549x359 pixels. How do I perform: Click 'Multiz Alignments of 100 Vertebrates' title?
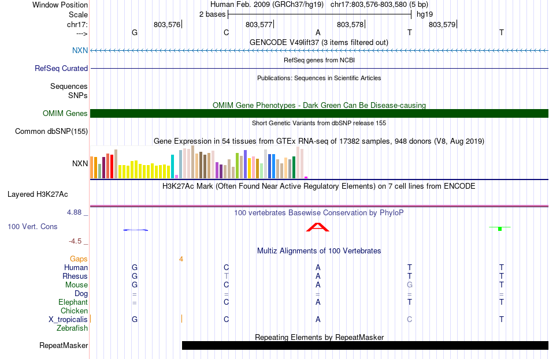(319, 250)
